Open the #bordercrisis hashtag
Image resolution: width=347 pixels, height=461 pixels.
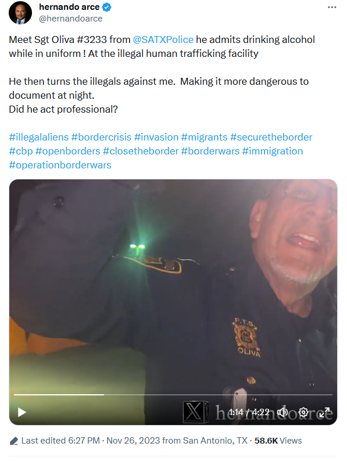click(101, 137)
